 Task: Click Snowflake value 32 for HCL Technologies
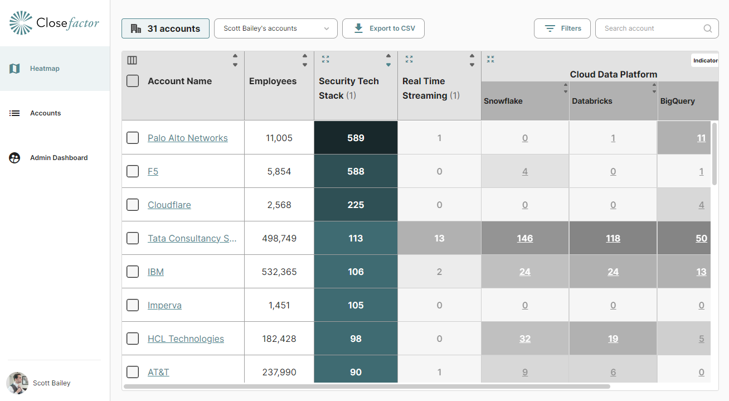tap(525, 339)
